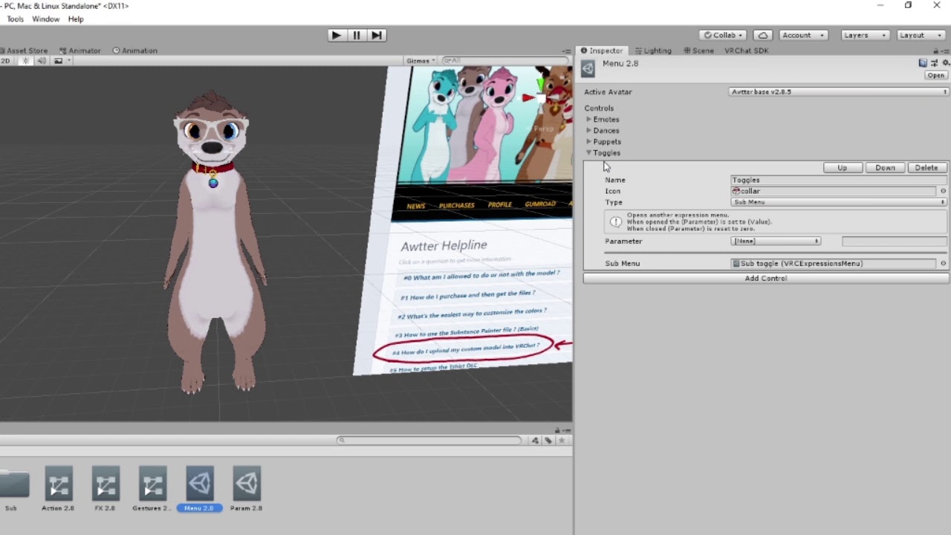Pause the editor with the pause button
This screenshot has height=535, width=951.
tap(357, 35)
